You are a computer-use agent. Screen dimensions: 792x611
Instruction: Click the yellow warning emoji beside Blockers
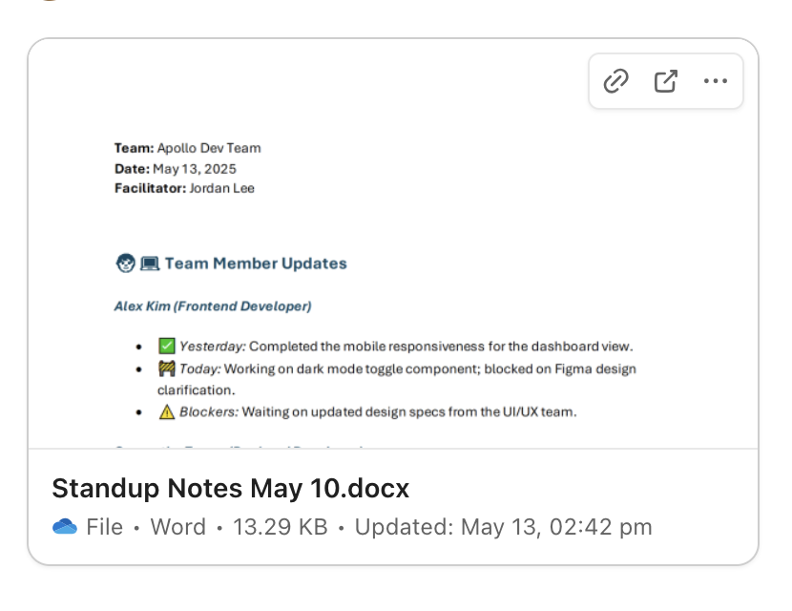pos(167,412)
